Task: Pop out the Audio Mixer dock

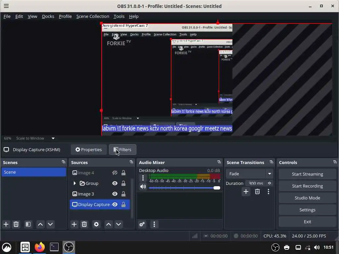Action: (219, 162)
